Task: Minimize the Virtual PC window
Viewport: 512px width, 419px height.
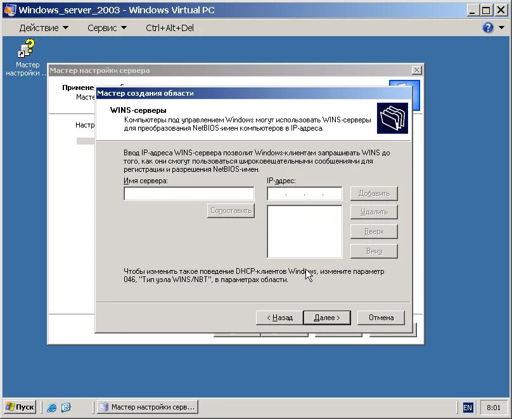Action: 471,10
